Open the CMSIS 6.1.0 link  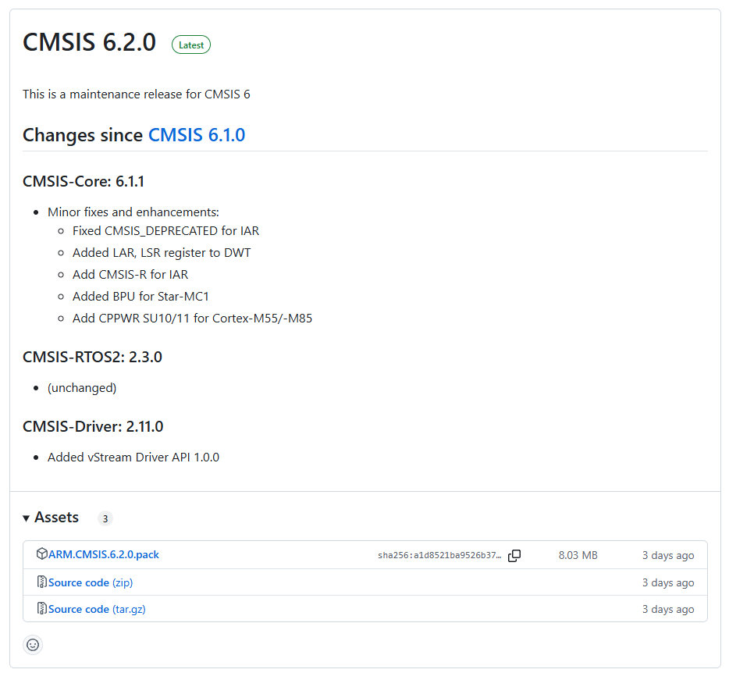[197, 135]
